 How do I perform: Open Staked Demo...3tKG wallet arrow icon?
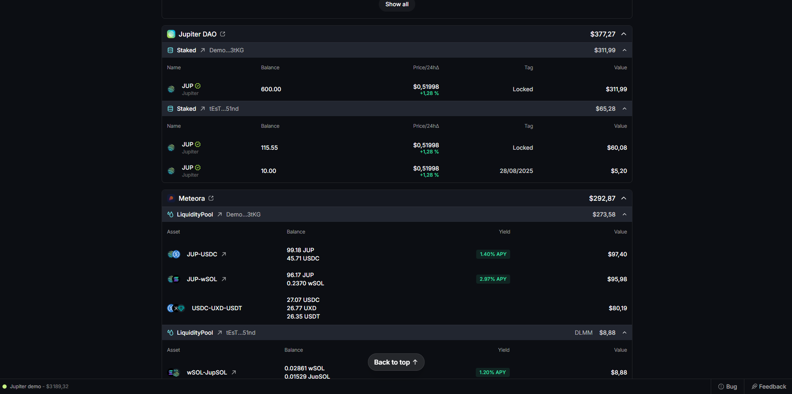pyautogui.click(x=203, y=50)
